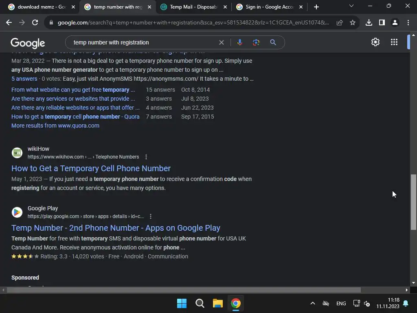This screenshot has height=313, width=417.
Task: Toggle Chrome side panel
Action: click(x=382, y=23)
